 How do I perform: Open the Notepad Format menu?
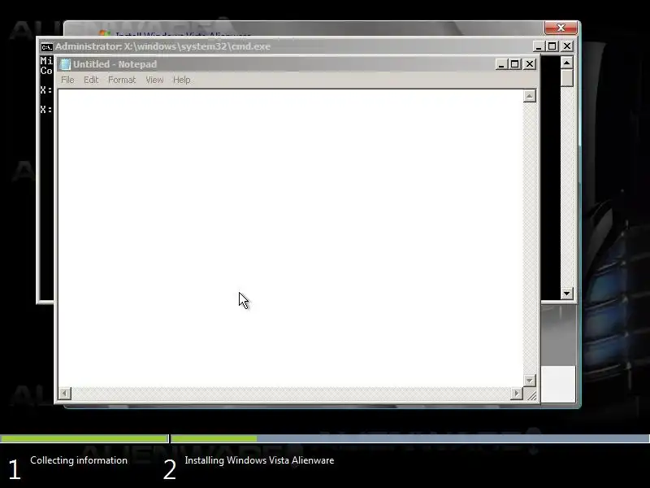click(122, 80)
